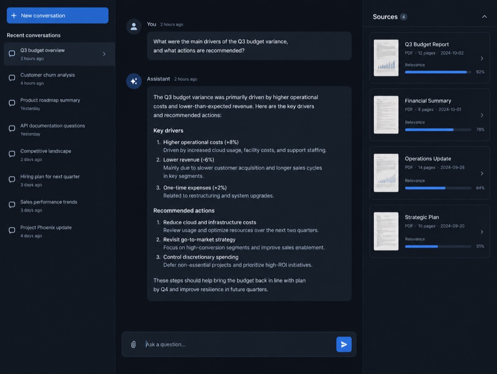Send the message with the arrow button

click(344, 344)
